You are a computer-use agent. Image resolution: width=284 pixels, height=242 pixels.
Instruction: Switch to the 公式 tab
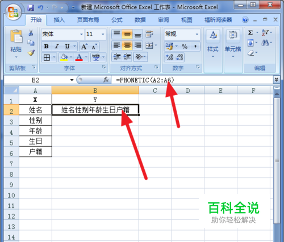[x=117, y=20]
